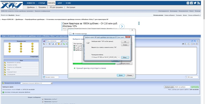Open the СТАТЬИ menu tab
The height and width of the screenshot is (104, 205).
[42, 3]
